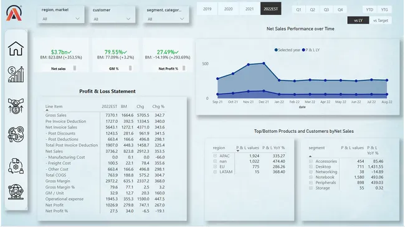This screenshot has width=405, height=227.
Task: Expand the APAC region row
Action: [215, 156]
